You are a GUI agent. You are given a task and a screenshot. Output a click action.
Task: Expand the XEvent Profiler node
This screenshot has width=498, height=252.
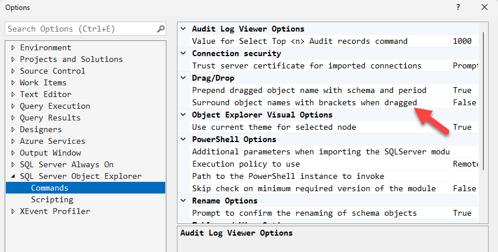coord(13,212)
